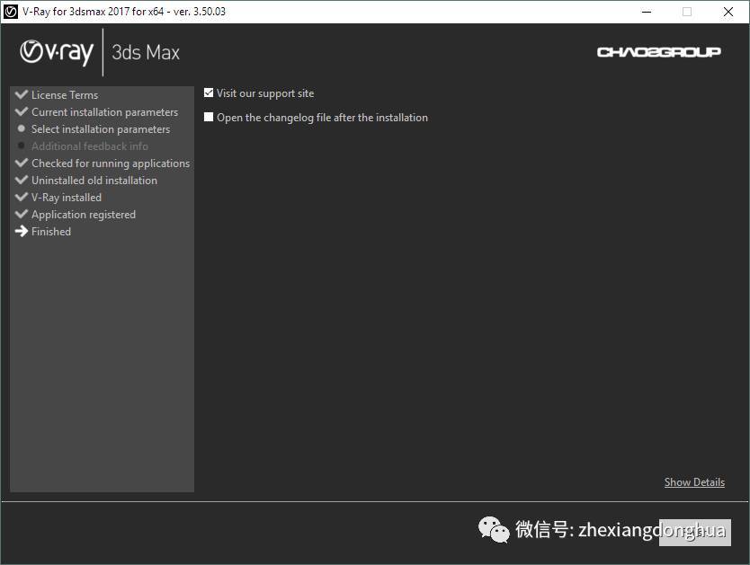
Task: Select Additional feedback info step
Action: pos(90,146)
